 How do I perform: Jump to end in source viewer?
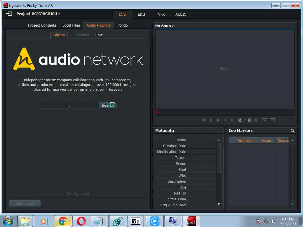[x=231, y=120]
